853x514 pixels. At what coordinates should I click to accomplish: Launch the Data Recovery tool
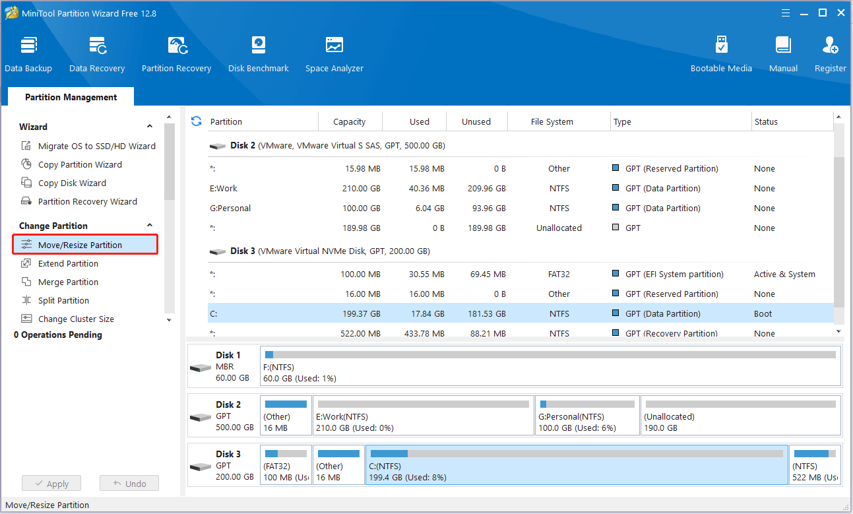pyautogui.click(x=97, y=54)
